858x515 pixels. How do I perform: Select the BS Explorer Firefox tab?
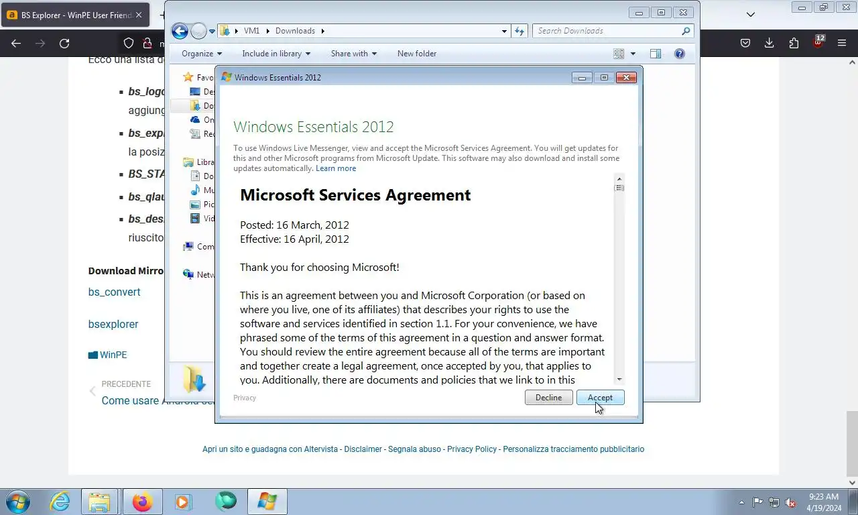(x=75, y=15)
